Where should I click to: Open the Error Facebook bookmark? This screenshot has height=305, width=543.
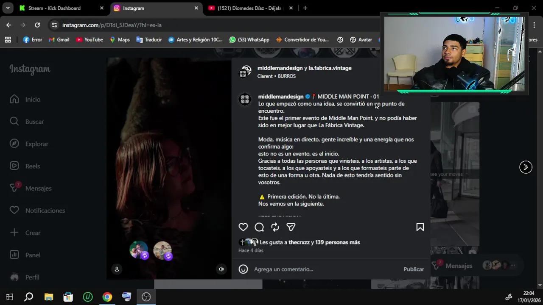[33, 40]
